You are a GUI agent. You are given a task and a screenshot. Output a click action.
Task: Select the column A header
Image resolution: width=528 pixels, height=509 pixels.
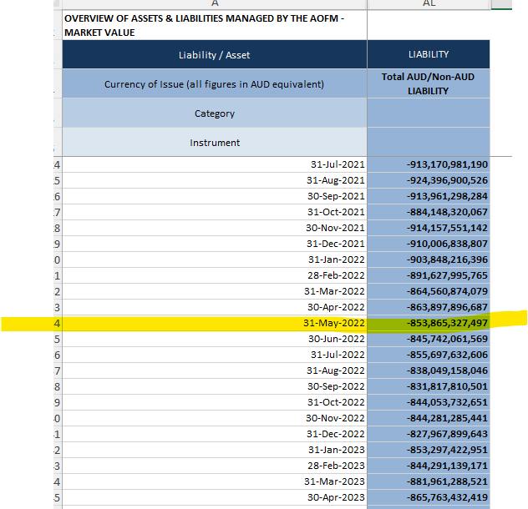point(215,4)
